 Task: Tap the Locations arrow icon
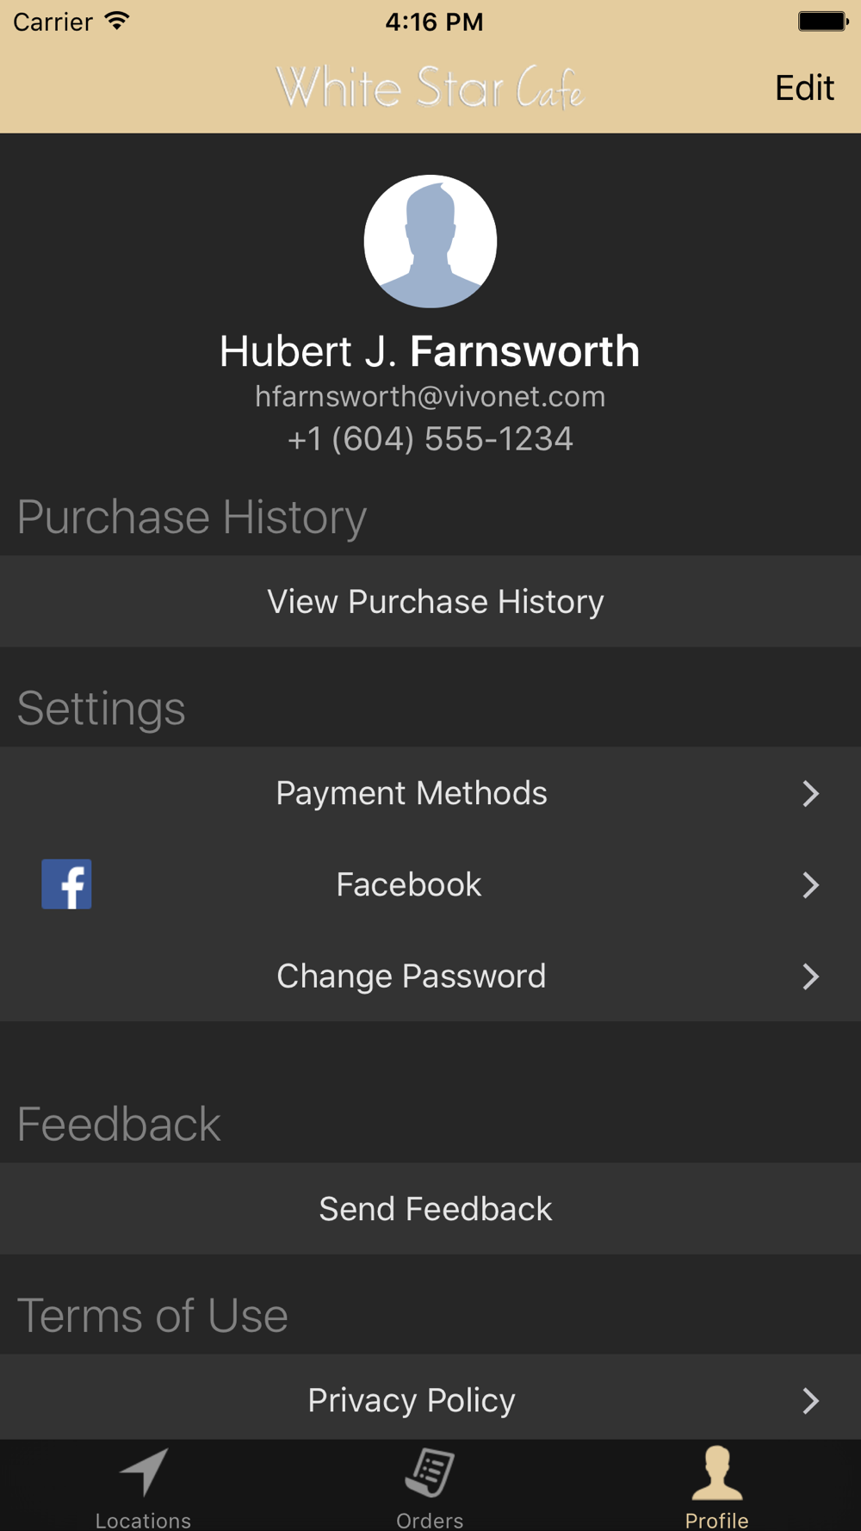pyautogui.click(x=144, y=1472)
